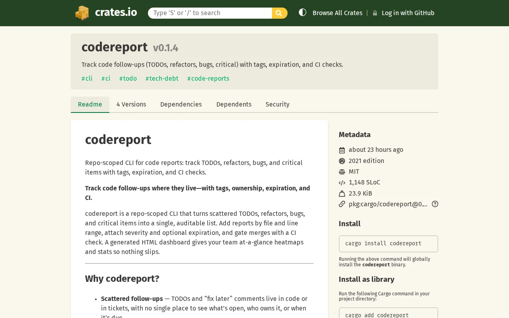This screenshot has width=509, height=318.
Task: Click the Rust edition icon
Action: tap(342, 161)
